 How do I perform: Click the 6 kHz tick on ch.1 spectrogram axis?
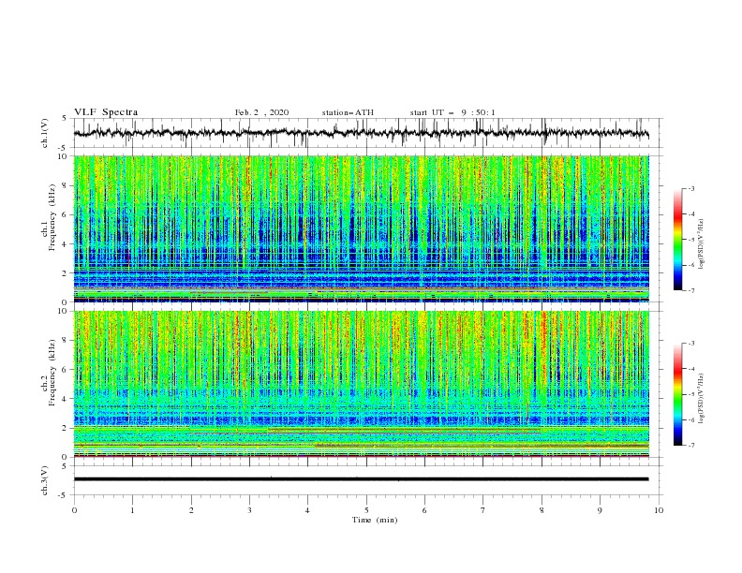(x=65, y=214)
